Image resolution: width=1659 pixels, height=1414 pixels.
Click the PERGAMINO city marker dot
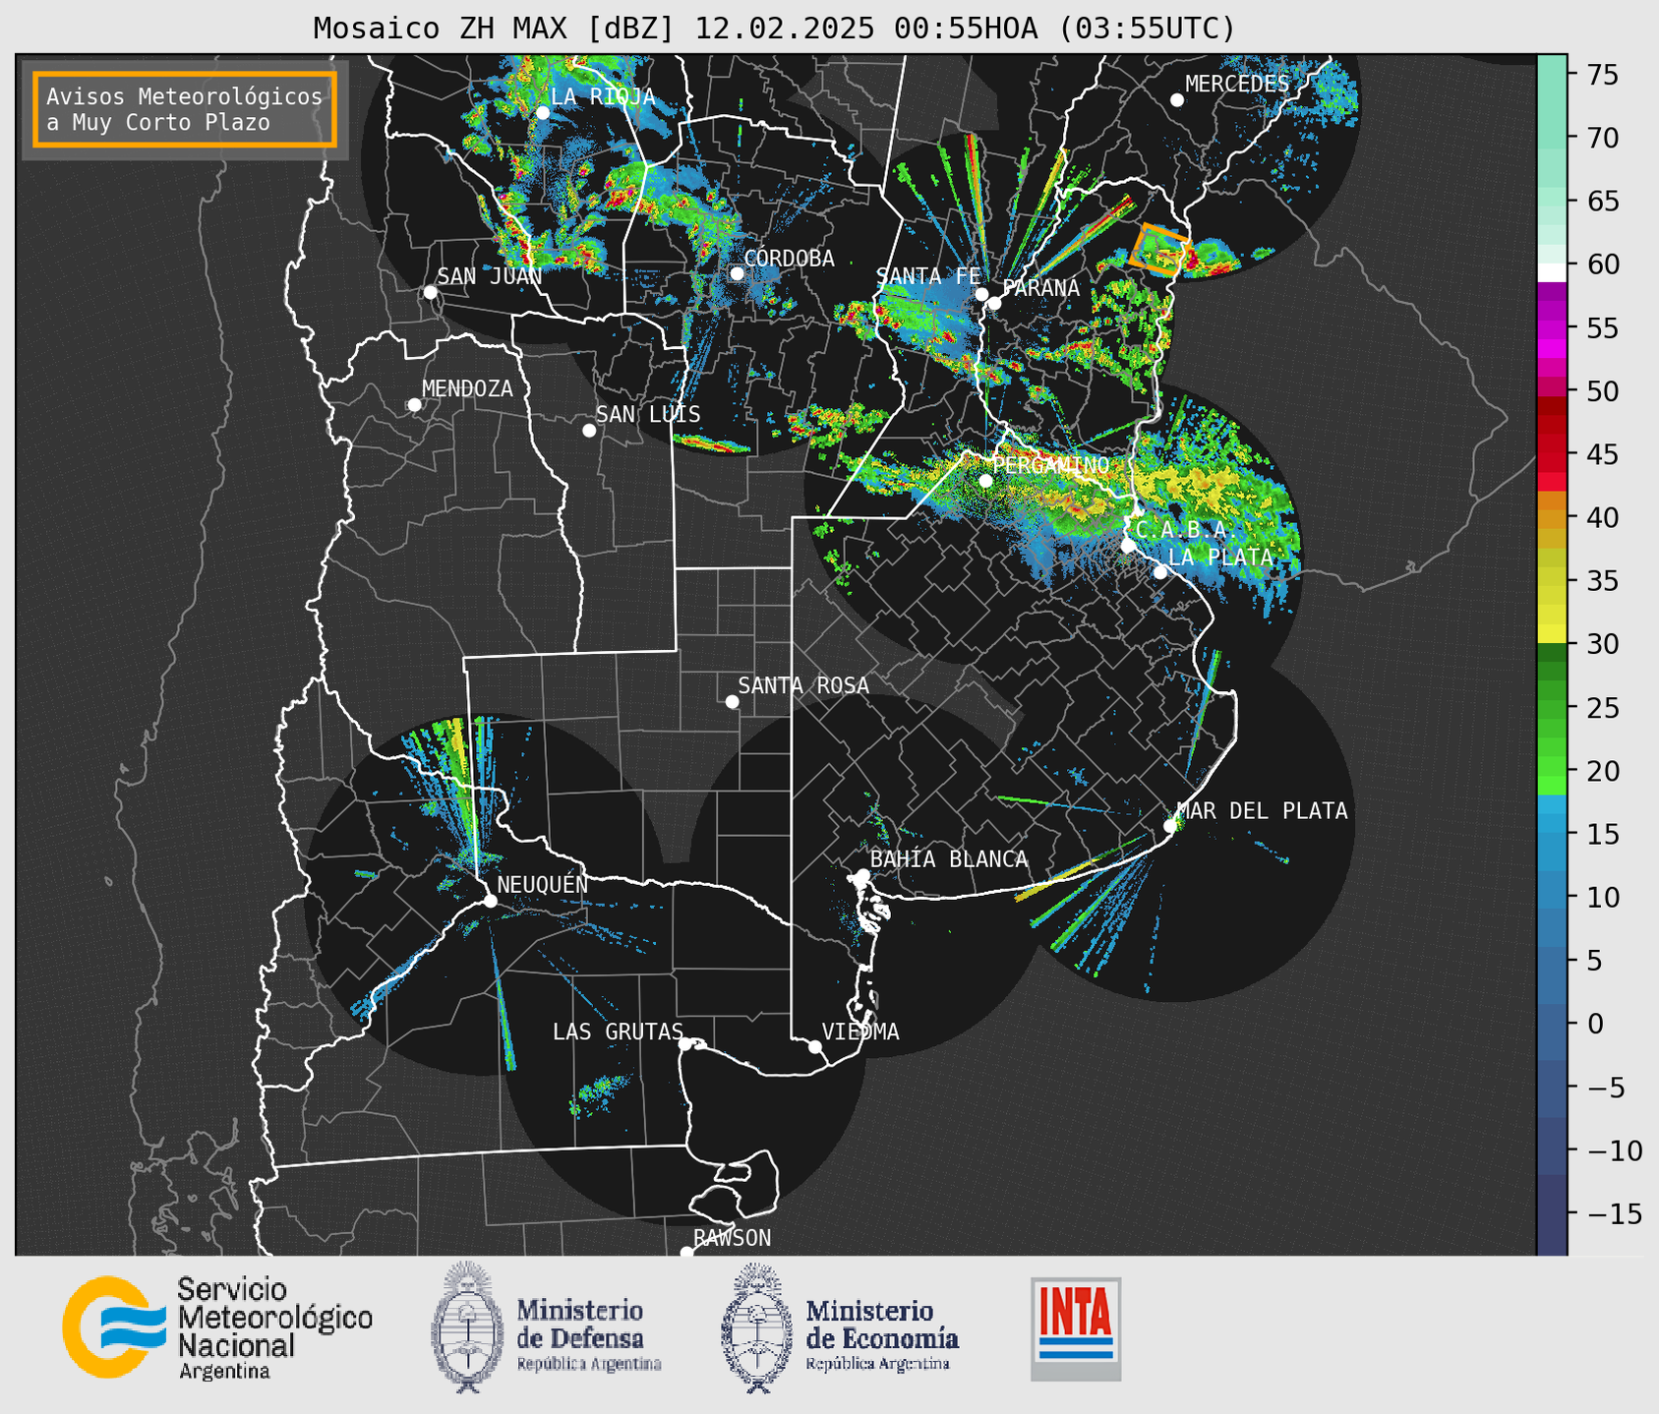click(986, 481)
